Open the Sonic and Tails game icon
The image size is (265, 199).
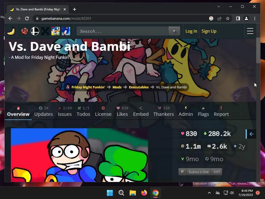pos(56,31)
